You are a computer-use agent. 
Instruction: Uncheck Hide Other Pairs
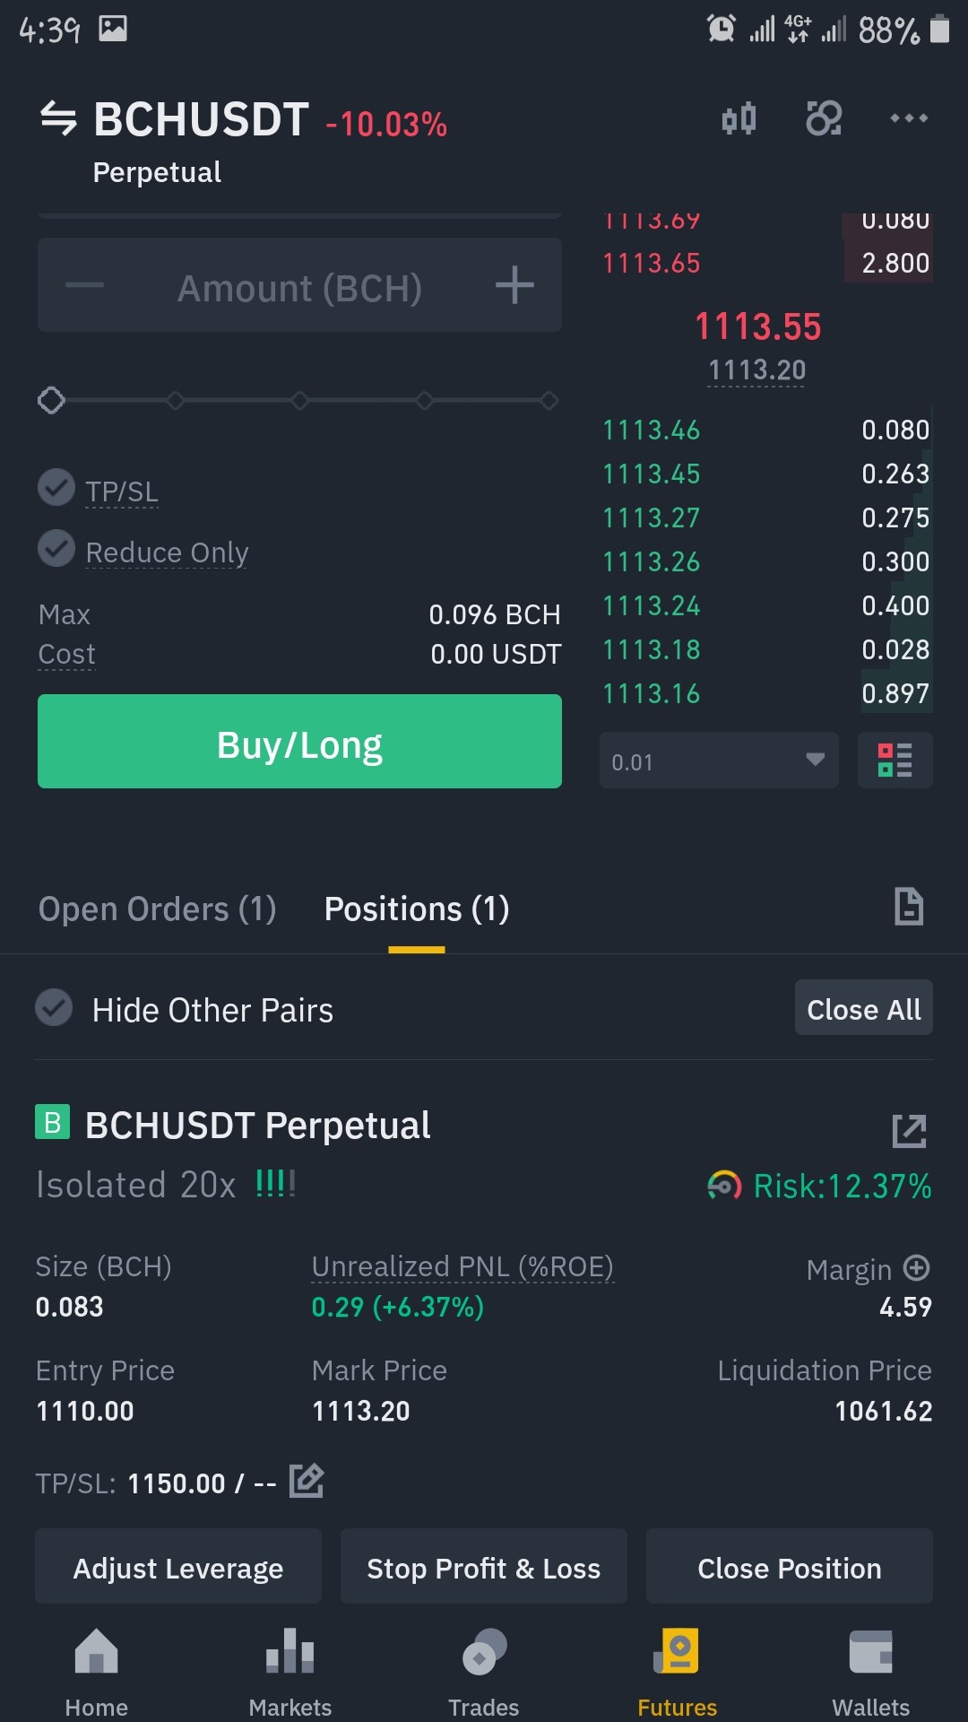pos(54,1008)
